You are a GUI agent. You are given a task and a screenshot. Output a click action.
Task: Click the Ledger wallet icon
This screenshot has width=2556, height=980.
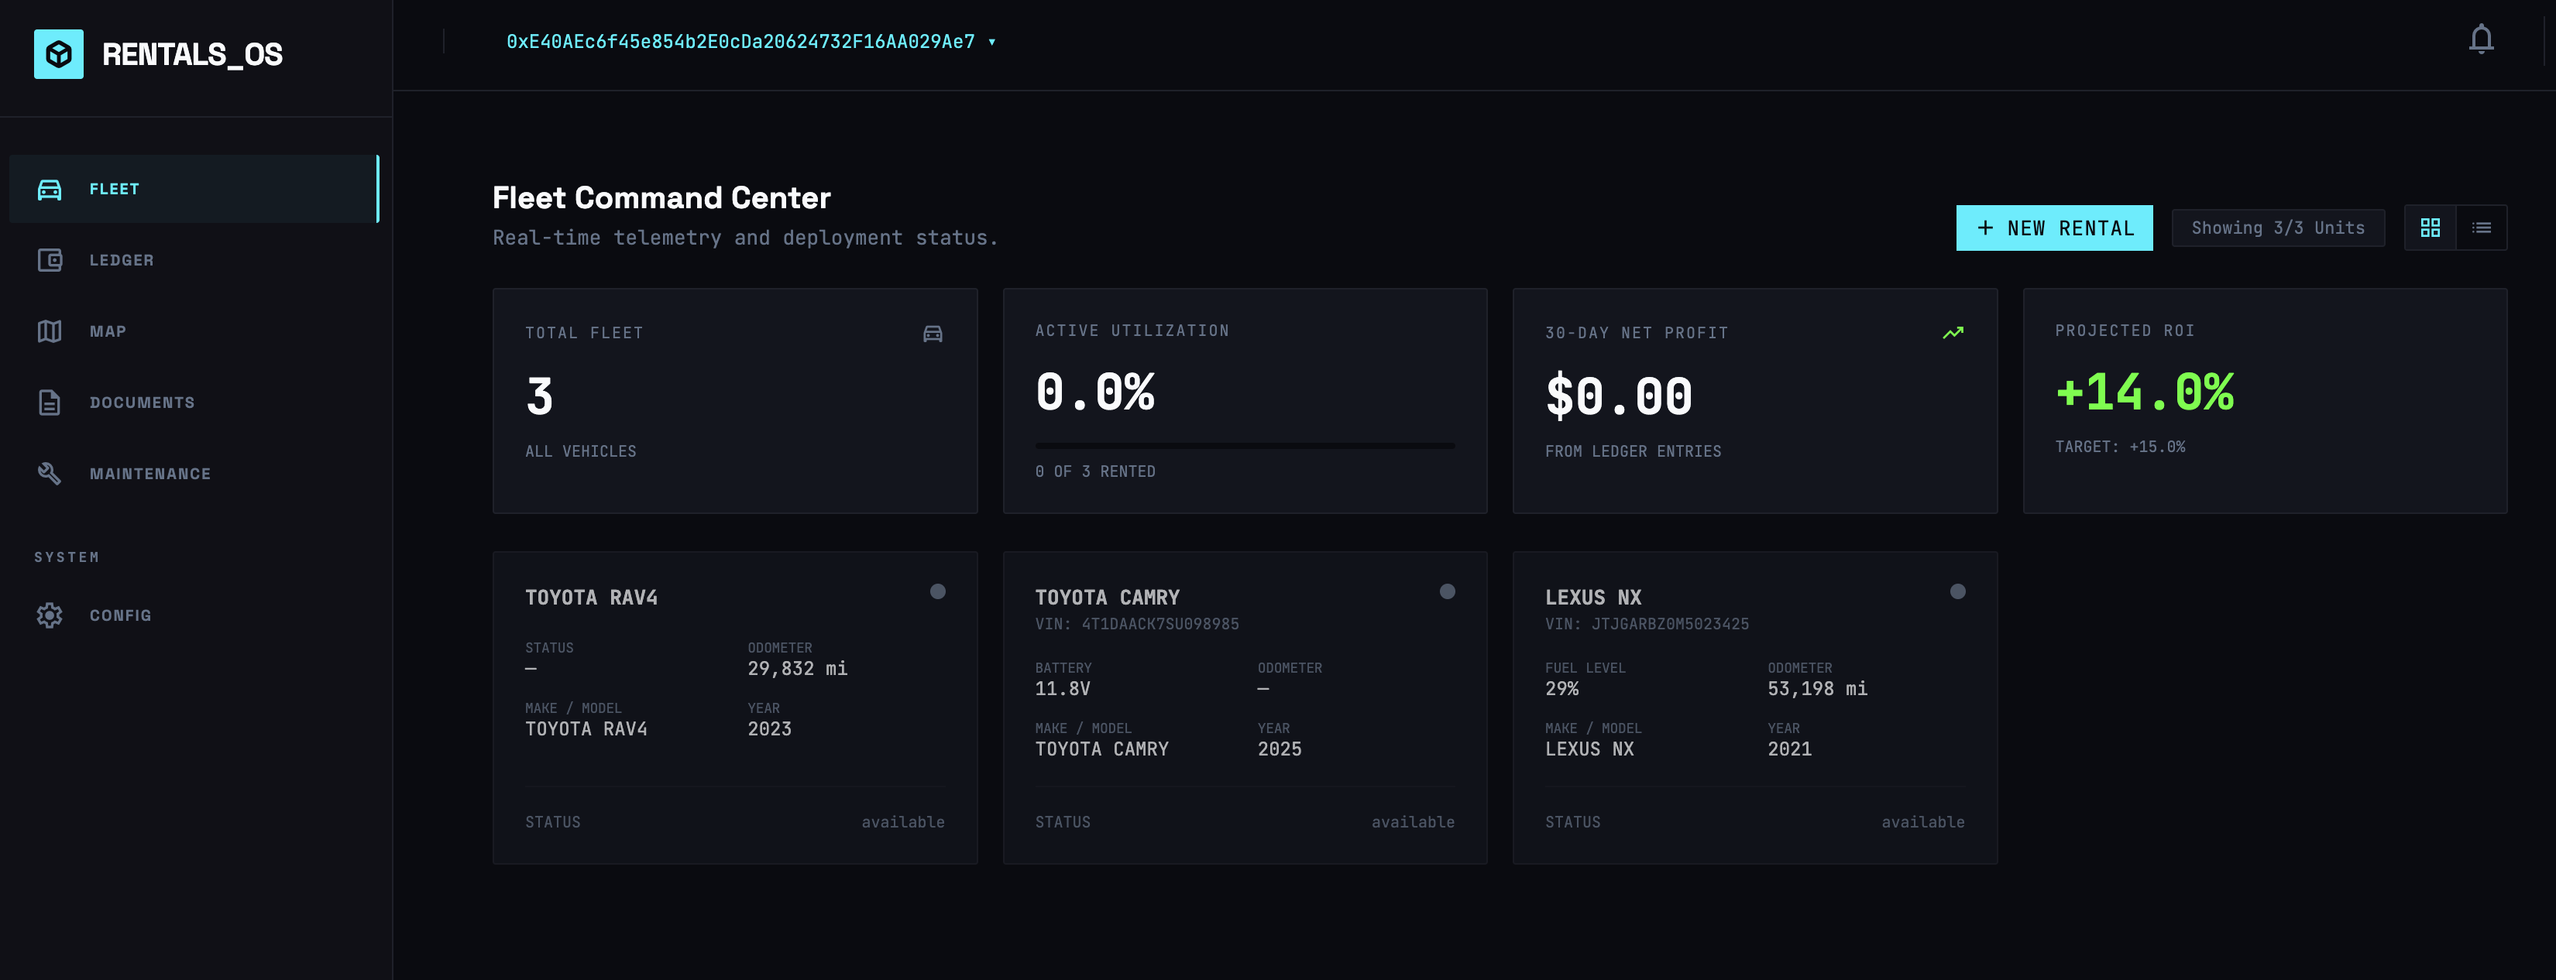point(50,261)
